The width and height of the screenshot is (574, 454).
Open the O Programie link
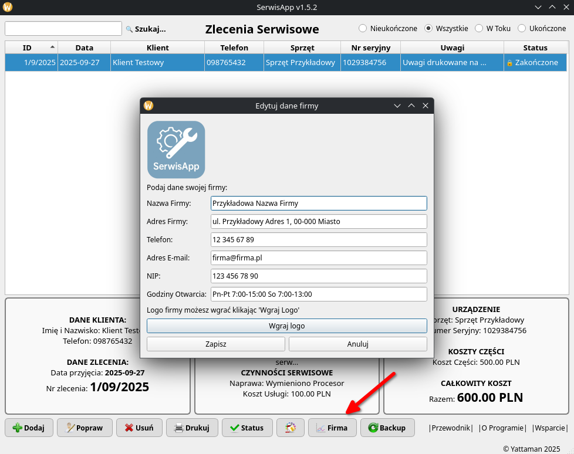502,428
